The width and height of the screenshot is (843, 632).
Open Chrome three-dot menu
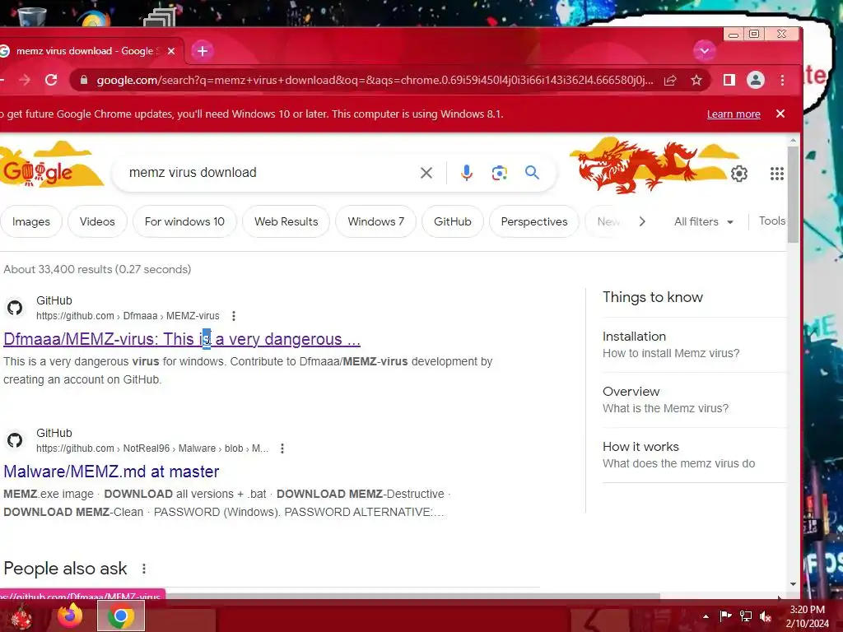(782, 80)
